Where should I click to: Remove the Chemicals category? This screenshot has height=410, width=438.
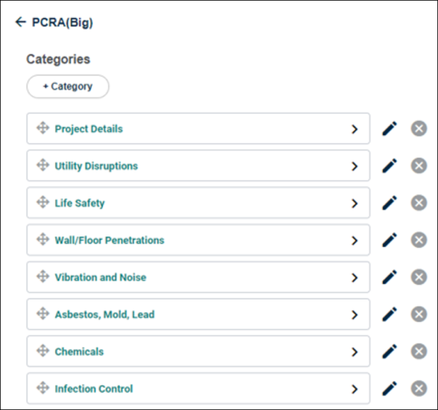[419, 352]
